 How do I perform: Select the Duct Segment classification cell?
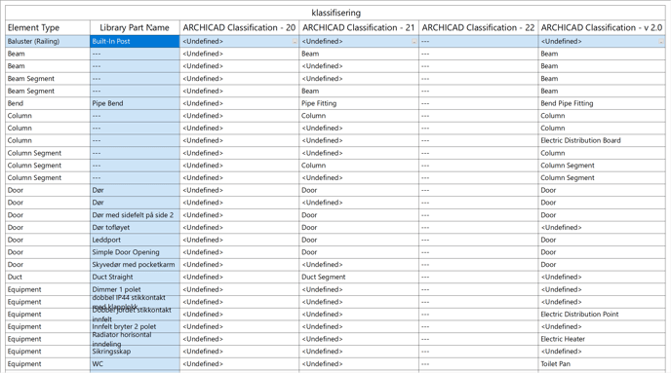359,277
